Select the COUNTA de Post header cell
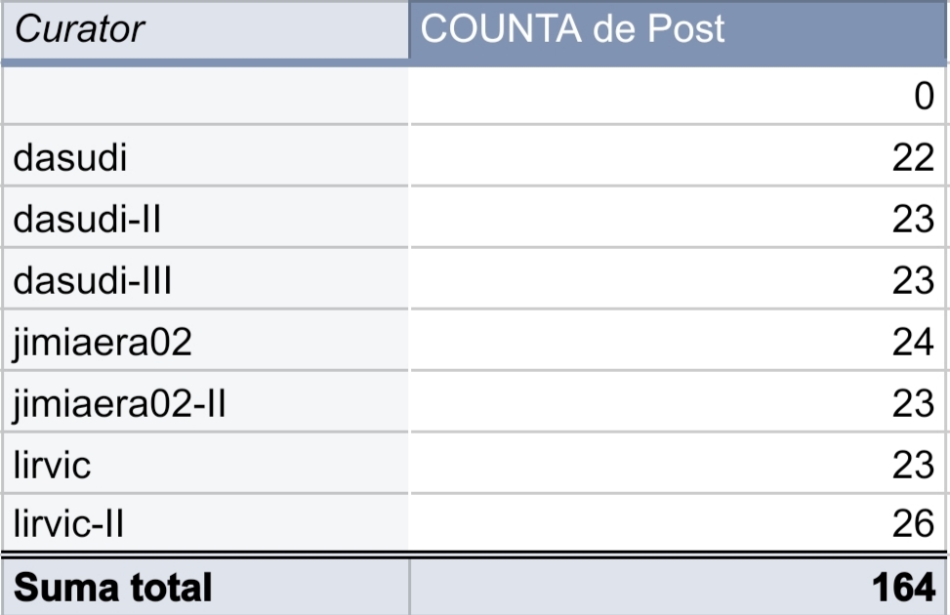This screenshot has width=950, height=615. point(678,30)
